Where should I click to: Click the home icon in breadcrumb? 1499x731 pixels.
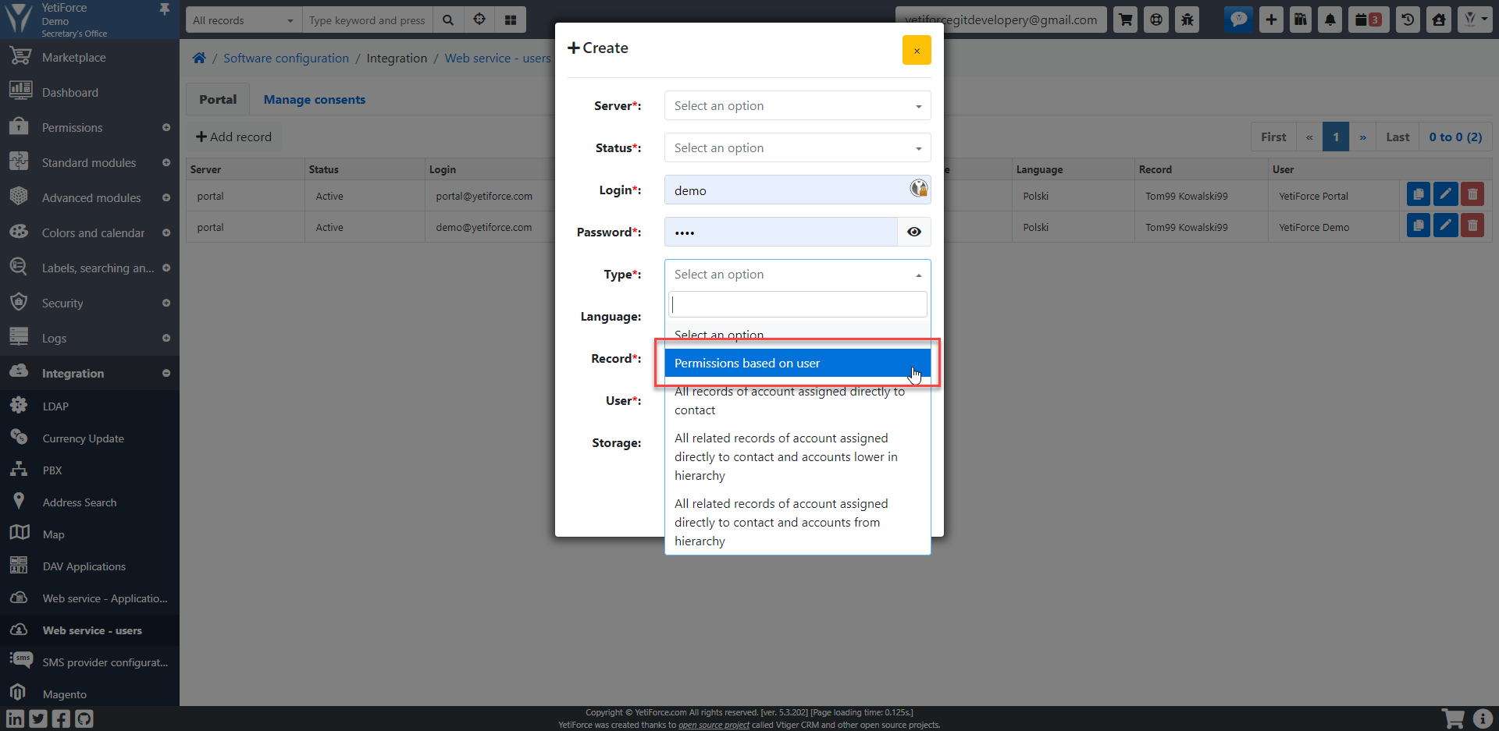click(199, 59)
